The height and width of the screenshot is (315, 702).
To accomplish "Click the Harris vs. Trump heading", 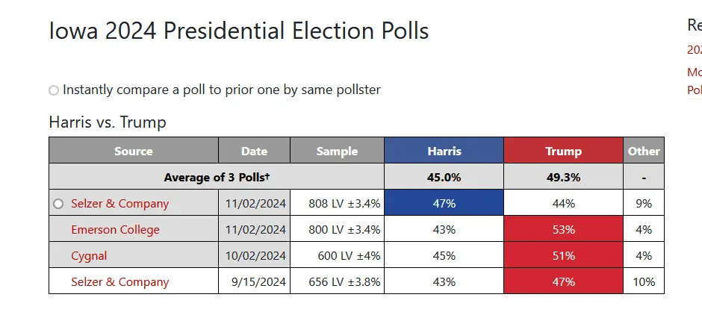I will coord(107,122).
